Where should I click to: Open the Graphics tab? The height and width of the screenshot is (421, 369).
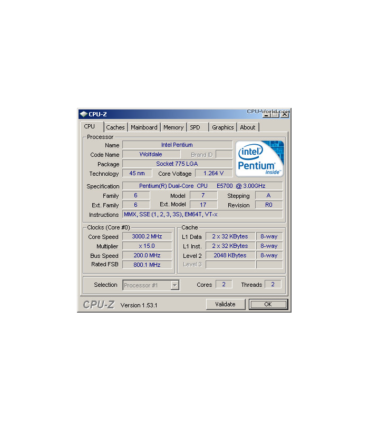pyautogui.click(x=223, y=127)
